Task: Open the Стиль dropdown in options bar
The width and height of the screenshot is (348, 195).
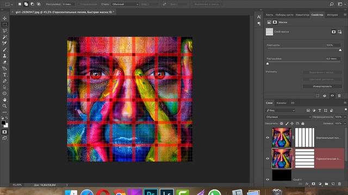Action: [125, 4]
